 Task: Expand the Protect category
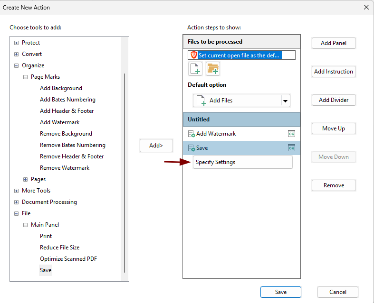(x=16, y=43)
